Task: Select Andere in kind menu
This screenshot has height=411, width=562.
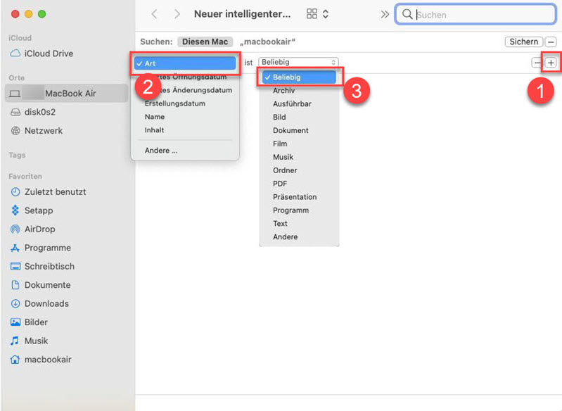Action: click(x=286, y=236)
